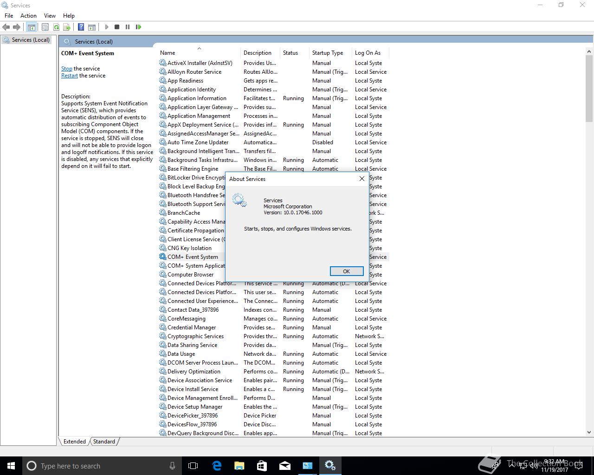Image resolution: width=594 pixels, height=475 pixels.
Task: Click the Pause Service toolbar icon
Action: pyautogui.click(x=128, y=27)
